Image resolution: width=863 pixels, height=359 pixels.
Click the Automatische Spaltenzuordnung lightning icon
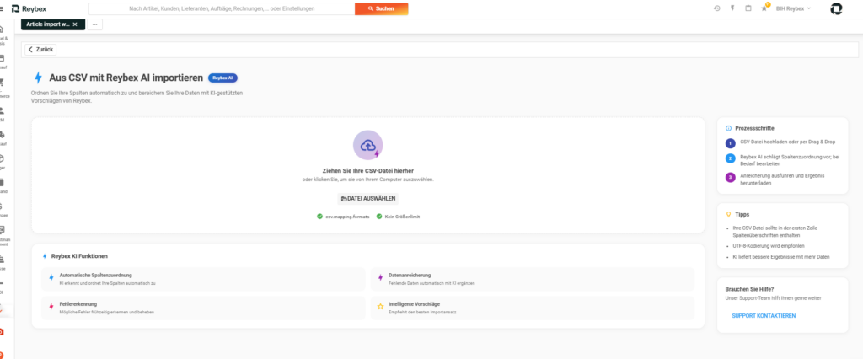tap(51, 278)
